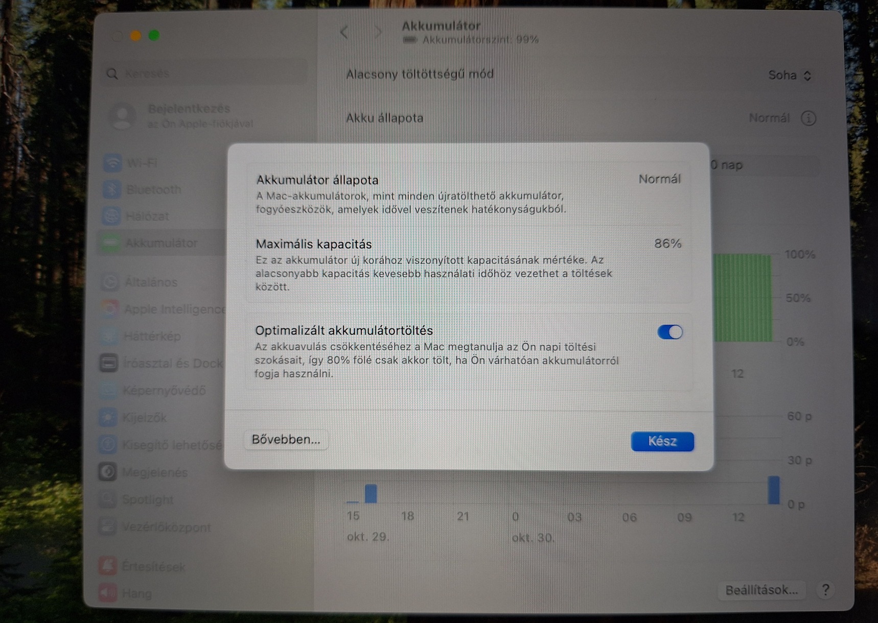Click the Képernyővédő sidebar icon
The width and height of the screenshot is (878, 623).
click(108, 390)
